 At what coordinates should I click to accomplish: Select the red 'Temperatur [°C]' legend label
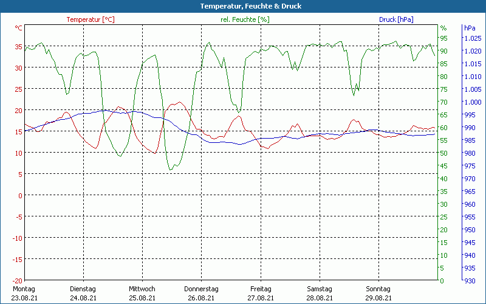pyautogui.click(x=91, y=19)
